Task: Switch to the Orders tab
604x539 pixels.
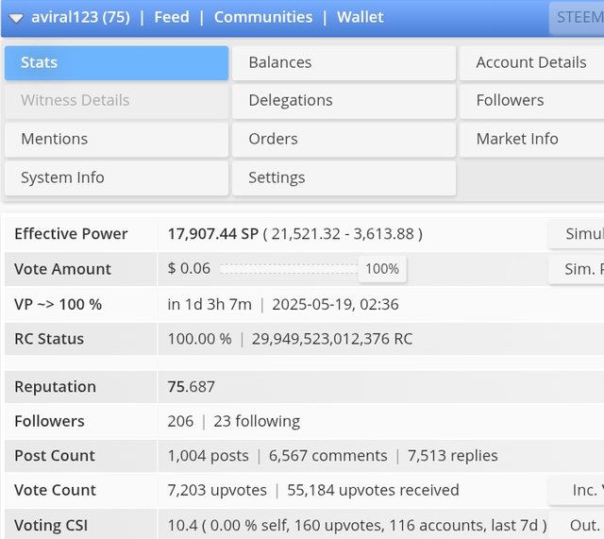Action: [344, 139]
